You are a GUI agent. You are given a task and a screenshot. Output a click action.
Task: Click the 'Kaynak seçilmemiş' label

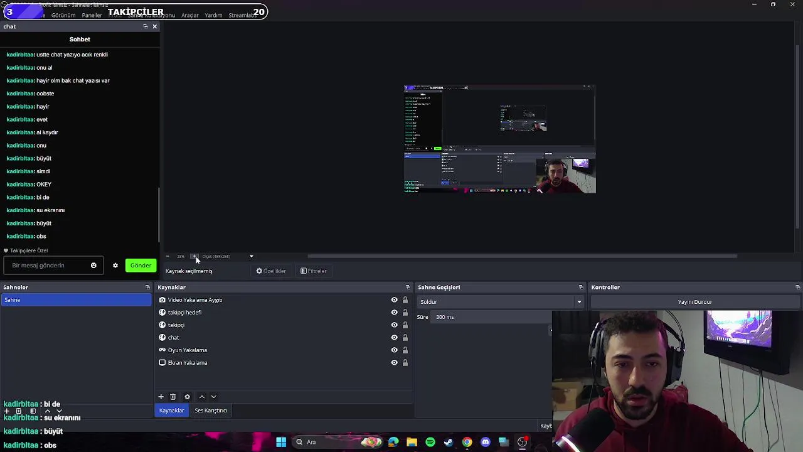click(x=189, y=271)
